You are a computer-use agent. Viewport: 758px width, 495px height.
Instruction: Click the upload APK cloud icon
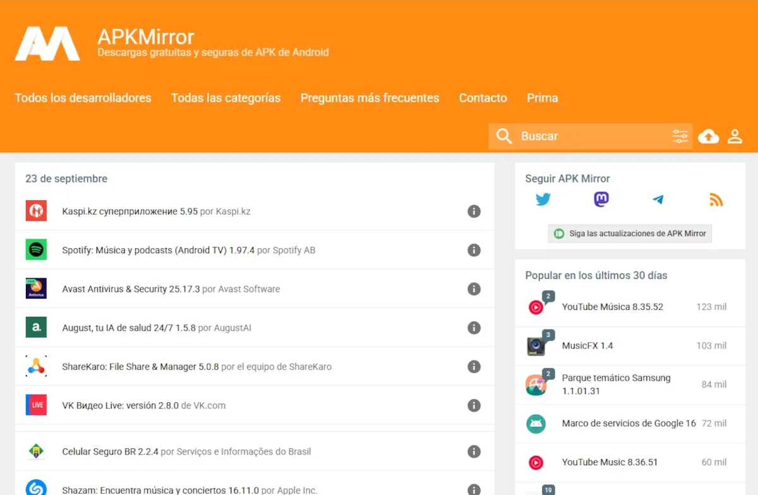[708, 136]
